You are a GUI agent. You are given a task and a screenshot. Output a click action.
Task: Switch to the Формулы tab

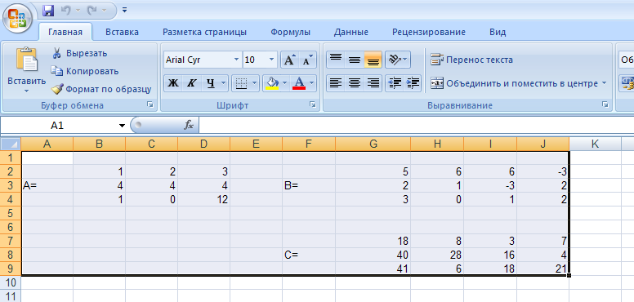point(290,32)
